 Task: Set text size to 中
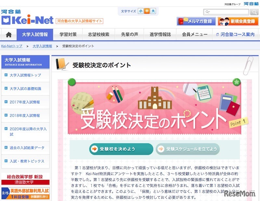point(147,11)
